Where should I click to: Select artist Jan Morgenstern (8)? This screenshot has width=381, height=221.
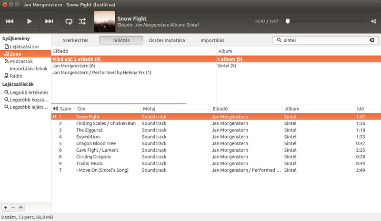click(x=133, y=66)
